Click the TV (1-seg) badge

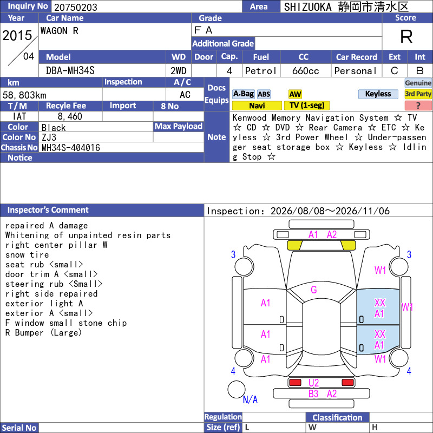pyautogui.click(x=306, y=106)
